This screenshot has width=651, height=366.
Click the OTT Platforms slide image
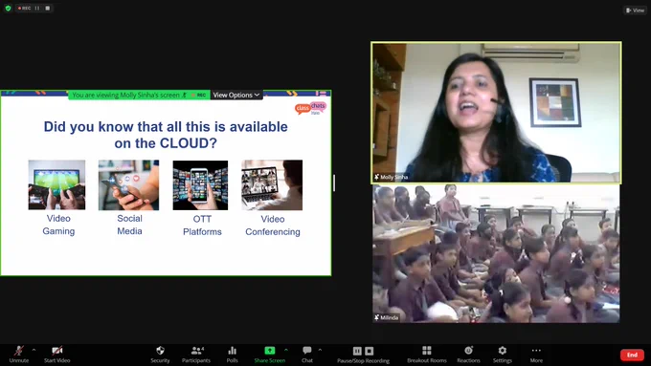(x=200, y=184)
